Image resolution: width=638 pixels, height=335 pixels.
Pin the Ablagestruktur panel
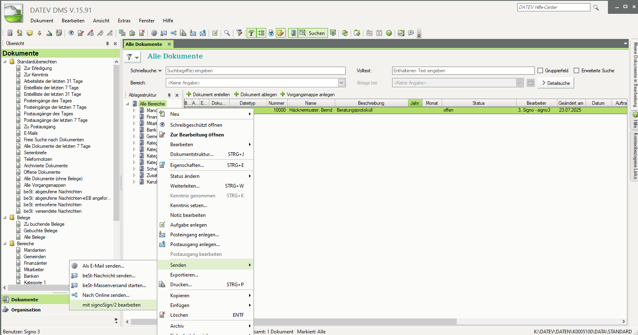point(169,95)
